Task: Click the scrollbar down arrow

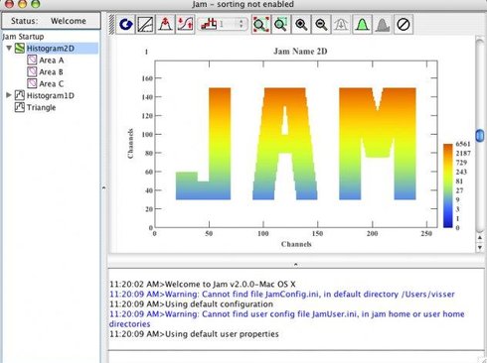Action: click(480, 247)
